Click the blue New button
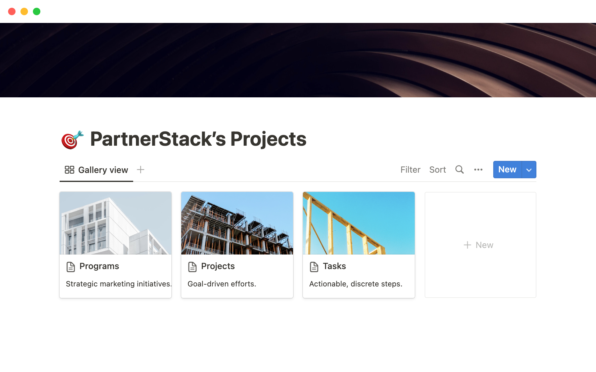The image size is (596, 372). (507, 170)
